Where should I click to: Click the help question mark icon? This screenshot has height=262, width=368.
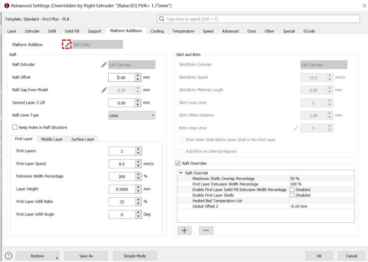coord(8,256)
